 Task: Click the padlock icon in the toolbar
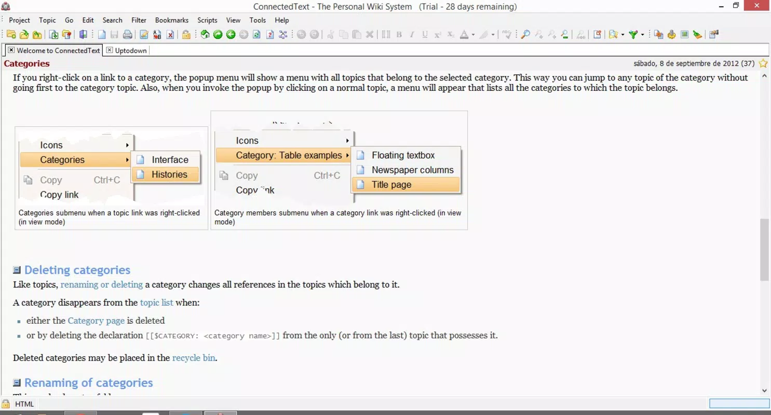[x=186, y=35]
